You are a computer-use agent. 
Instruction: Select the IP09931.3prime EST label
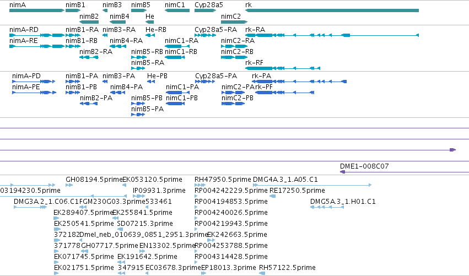[x=159, y=191]
